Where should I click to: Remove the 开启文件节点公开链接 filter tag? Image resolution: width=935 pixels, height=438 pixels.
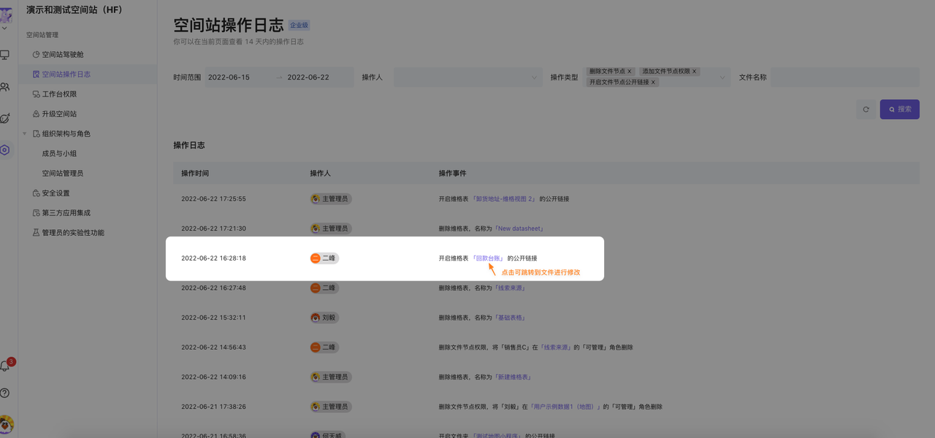654,82
